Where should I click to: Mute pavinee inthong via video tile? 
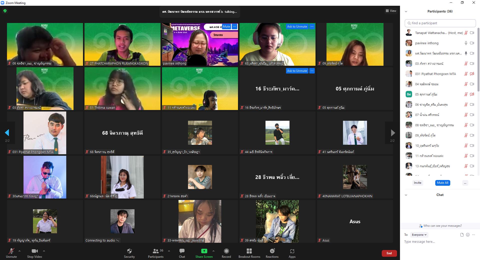[x=226, y=26]
